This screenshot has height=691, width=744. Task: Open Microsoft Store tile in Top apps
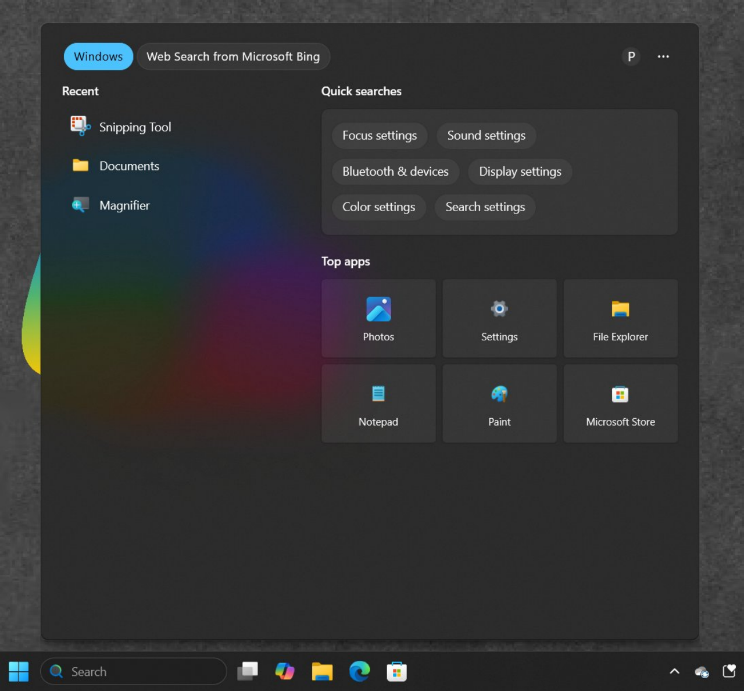tap(620, 404)
